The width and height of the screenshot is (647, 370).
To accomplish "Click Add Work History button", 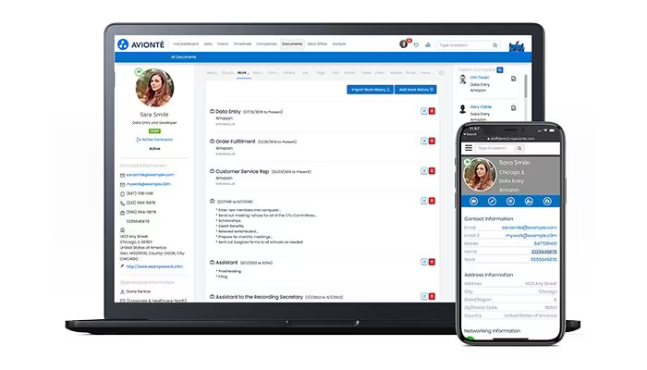I will point(416,90).
